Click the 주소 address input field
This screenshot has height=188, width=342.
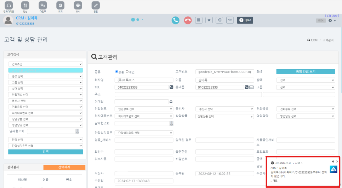188,94
